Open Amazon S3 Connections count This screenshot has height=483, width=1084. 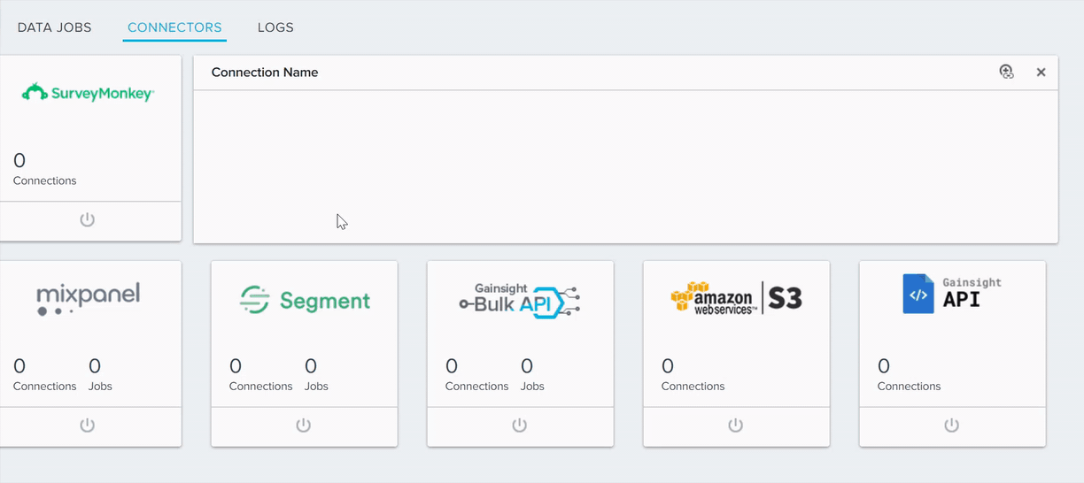click(693, 375)
